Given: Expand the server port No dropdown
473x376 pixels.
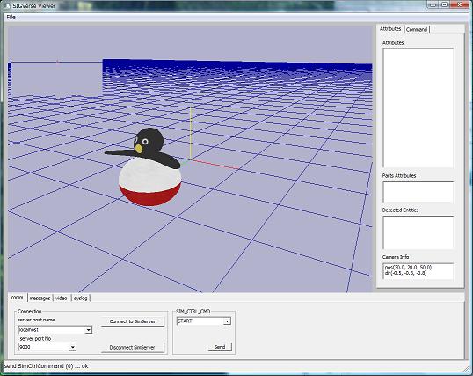Looking at the screenshot, I should 72,347.
